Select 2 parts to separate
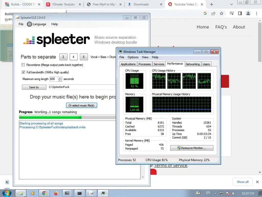 click(63, 57)
